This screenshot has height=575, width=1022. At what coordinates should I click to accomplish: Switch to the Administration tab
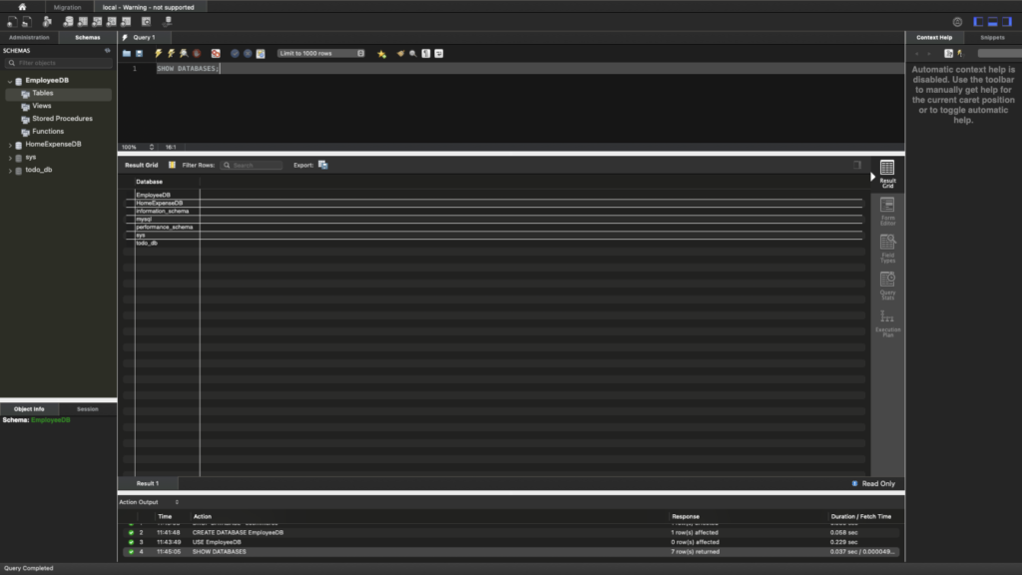click(x=29, y=37)
